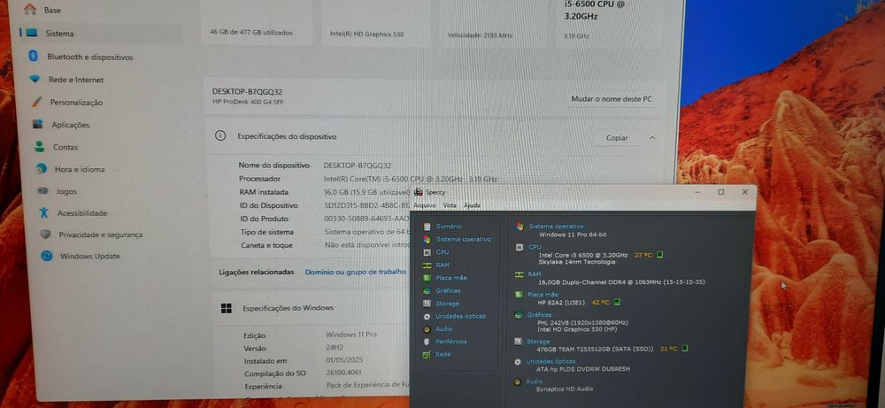Click the Windows logo beside Especificações do Windows
Image resolution: width=885 pixels, height=408 pixels.
[227, 308]
